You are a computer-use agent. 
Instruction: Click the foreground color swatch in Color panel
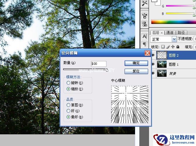(154, 1)
